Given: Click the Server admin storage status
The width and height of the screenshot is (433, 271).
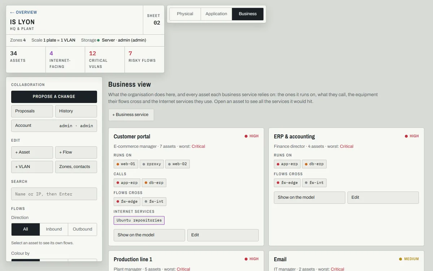Looking at the screenshot, I should (122, 40).
